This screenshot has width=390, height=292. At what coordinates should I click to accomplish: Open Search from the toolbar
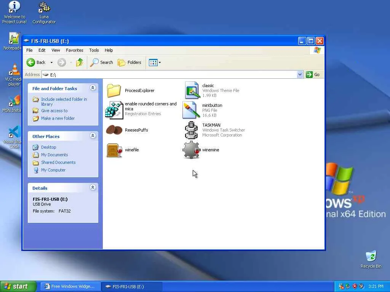pyautogui.click(x=101, y=62)
